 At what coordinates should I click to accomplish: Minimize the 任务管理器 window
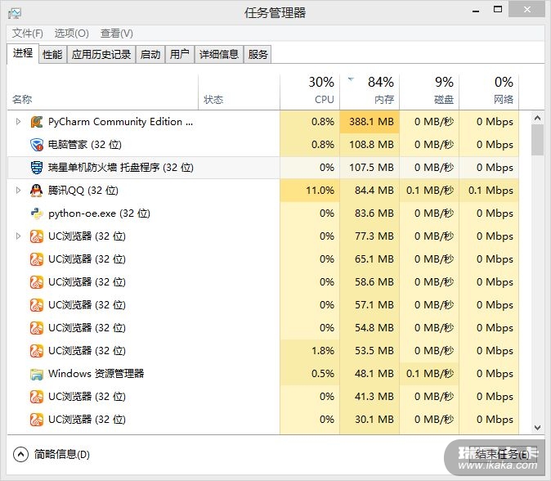coord(476,10)
